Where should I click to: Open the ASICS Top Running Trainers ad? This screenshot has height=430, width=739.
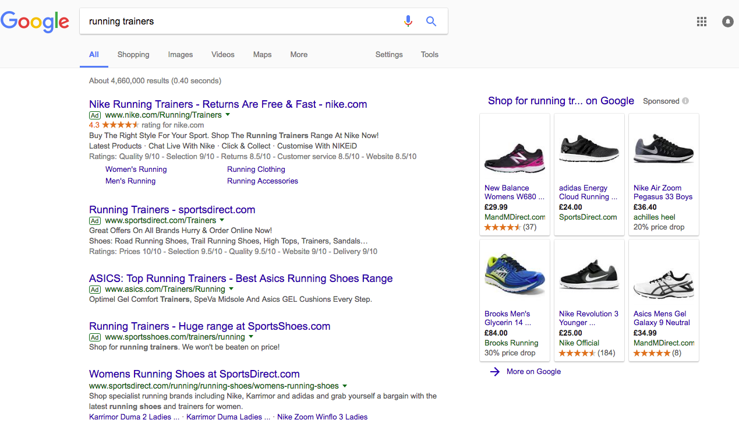241,279
